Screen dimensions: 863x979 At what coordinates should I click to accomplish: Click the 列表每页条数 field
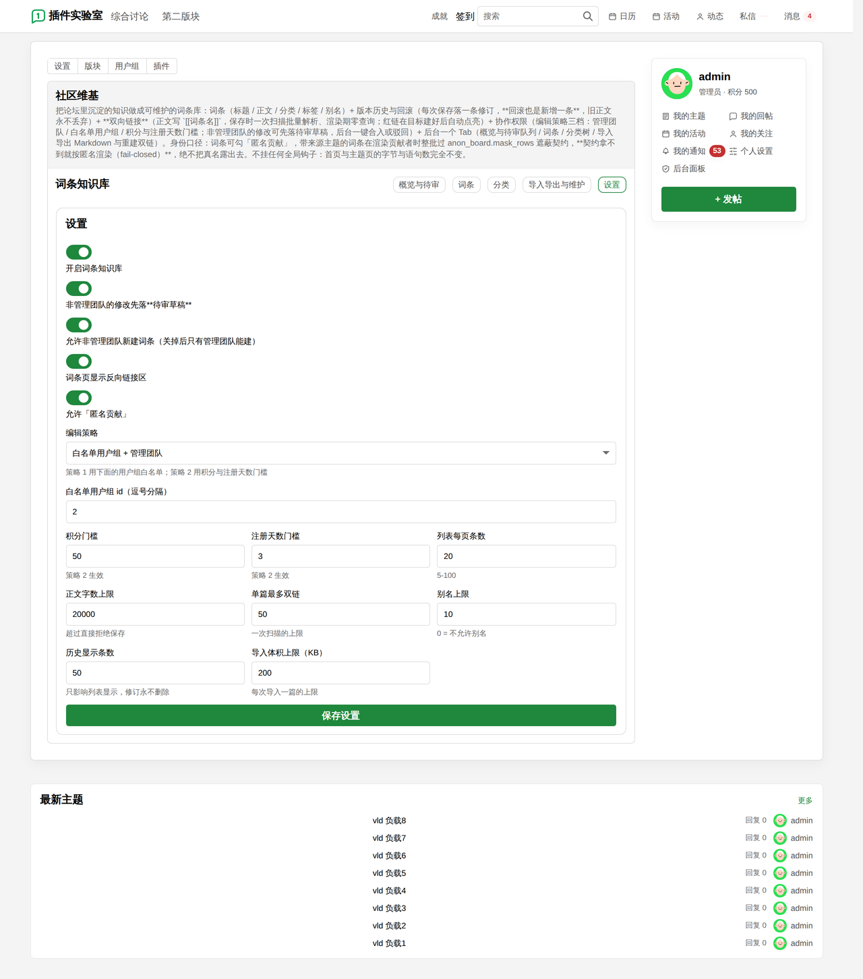click(x=527, y=556)
